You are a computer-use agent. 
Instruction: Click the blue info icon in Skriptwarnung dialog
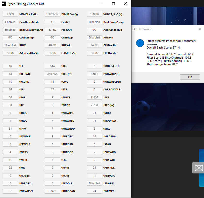click(140, 43)
